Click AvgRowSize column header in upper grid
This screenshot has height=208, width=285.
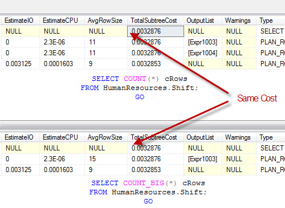click(106, 21)
